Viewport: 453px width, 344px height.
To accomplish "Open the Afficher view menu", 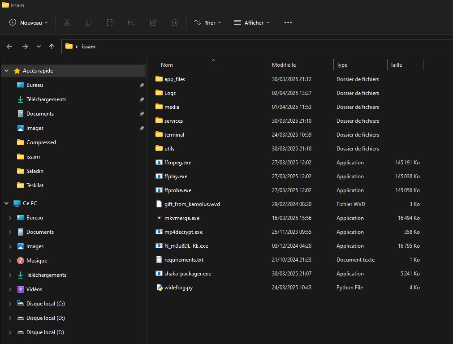I will pyautogui.click(x=252, y=22).
